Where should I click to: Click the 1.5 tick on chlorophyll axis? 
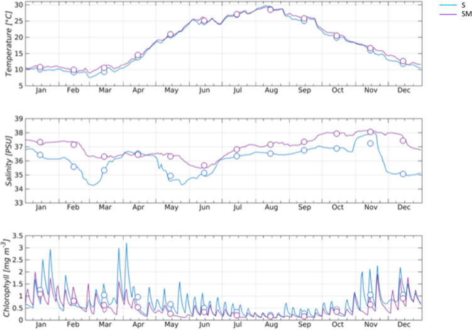coord(18,284)
